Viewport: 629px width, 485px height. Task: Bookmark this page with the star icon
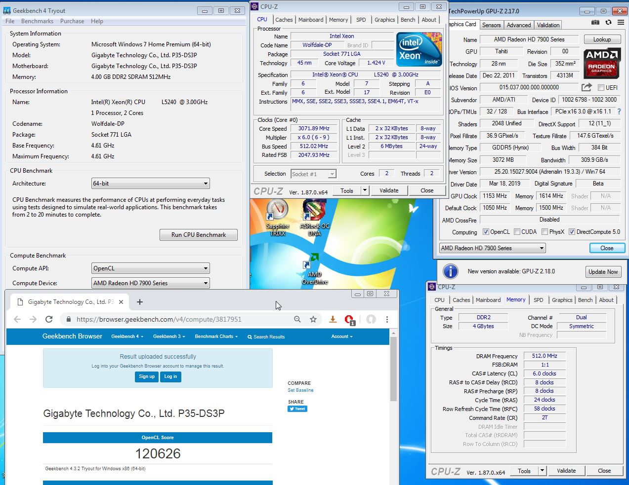(x=313, y=319)
